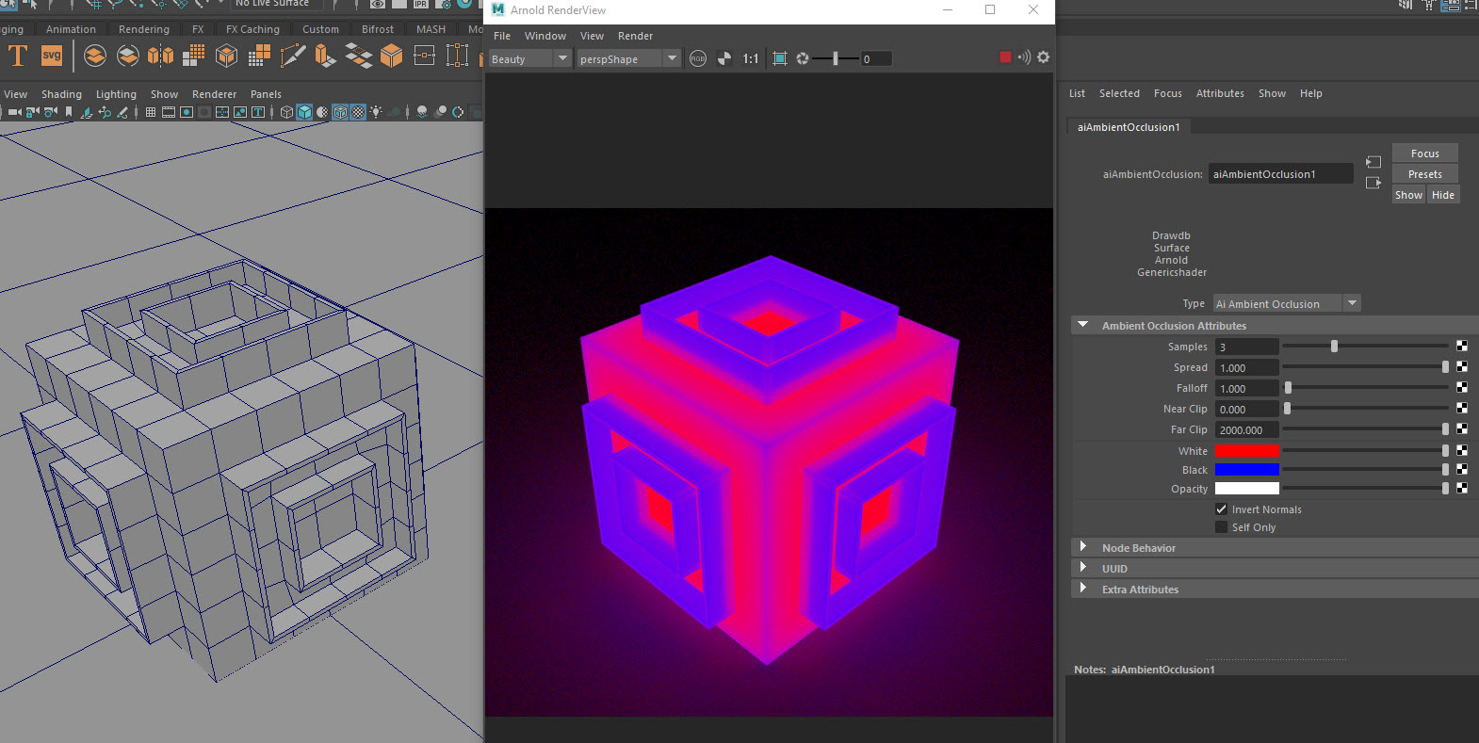
Task: Click the crop region icon in Arnold RenderView
Action: click(780, 58)
